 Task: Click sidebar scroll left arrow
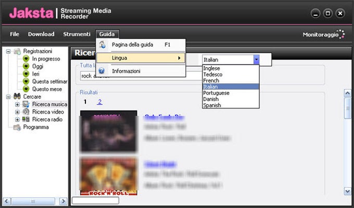(x=7, y=201)
